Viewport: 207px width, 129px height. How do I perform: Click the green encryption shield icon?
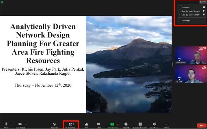(x=2, y=2)
